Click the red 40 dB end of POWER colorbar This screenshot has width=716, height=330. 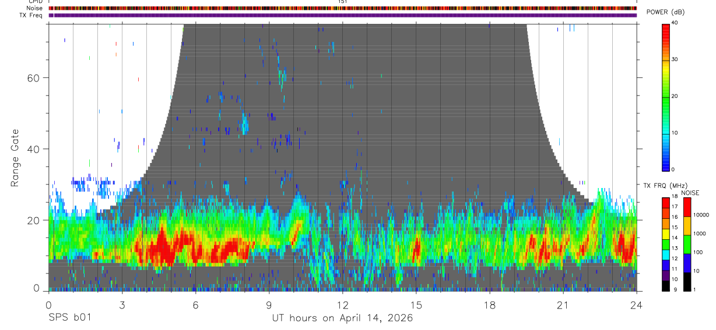666,26
